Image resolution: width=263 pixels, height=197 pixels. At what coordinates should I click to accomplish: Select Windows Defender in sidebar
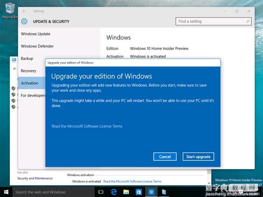coord(59,46)
